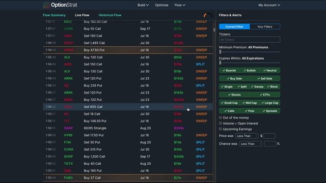Toggle the Calls filter

pos(229,111)
